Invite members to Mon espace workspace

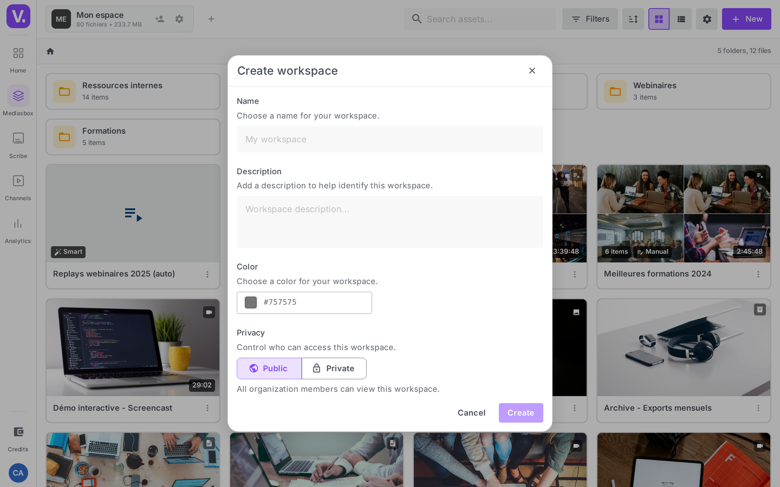159,19
